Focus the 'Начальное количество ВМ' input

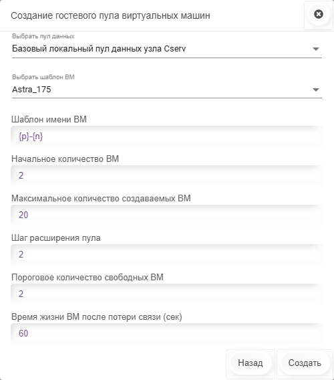167,175
